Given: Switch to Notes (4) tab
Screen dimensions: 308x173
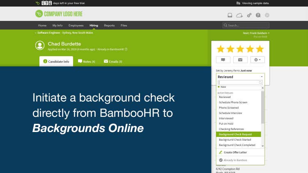Looking at the screenshot, I should click(86, 61).
